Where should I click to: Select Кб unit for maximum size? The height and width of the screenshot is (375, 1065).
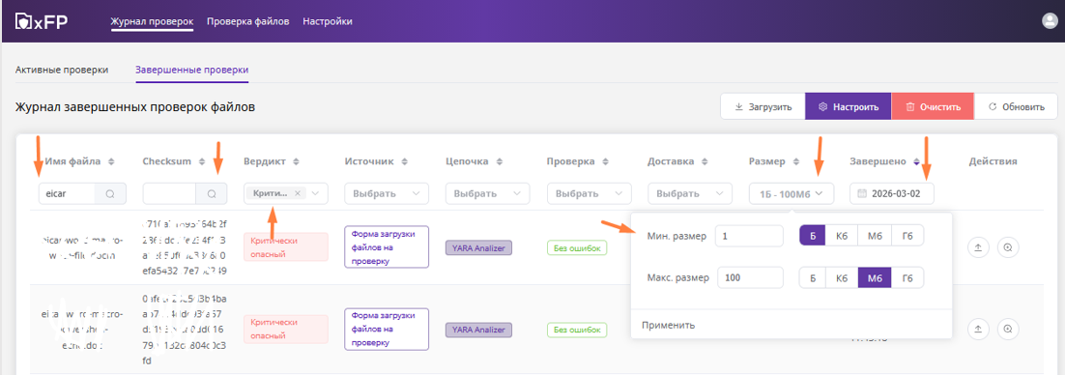tap(842, 277)
